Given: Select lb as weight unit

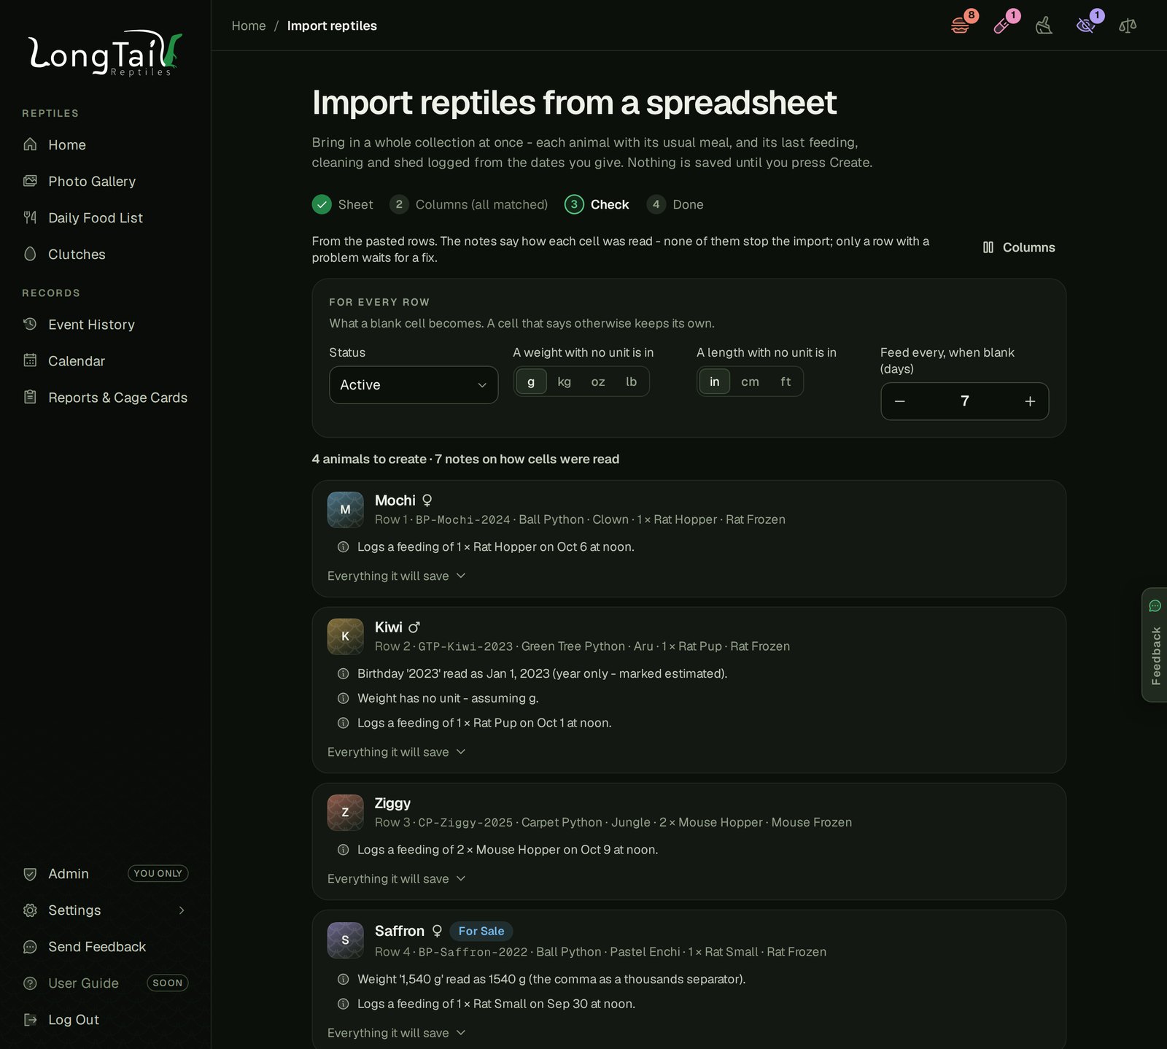Looking at the screenshot, I should click(632, 382).
